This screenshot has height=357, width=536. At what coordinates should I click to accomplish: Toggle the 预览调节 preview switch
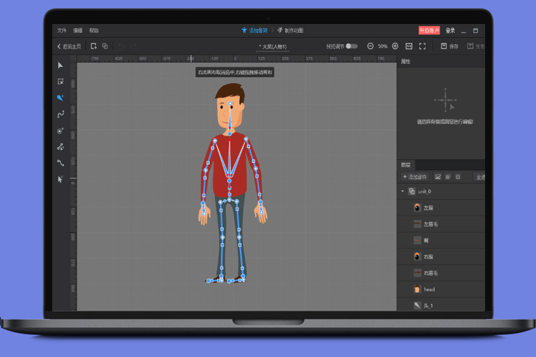point(351,46)
